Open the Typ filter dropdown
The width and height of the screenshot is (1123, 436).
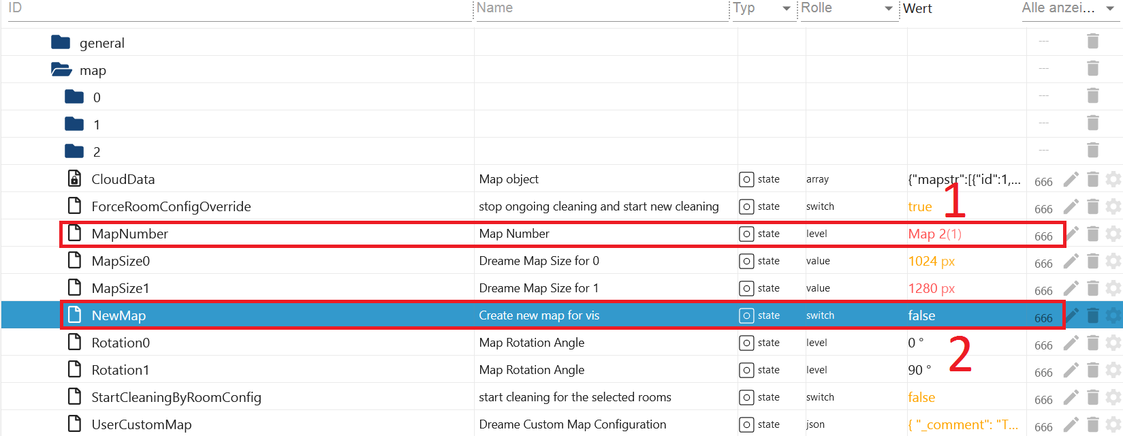click(x=787, y=9)
